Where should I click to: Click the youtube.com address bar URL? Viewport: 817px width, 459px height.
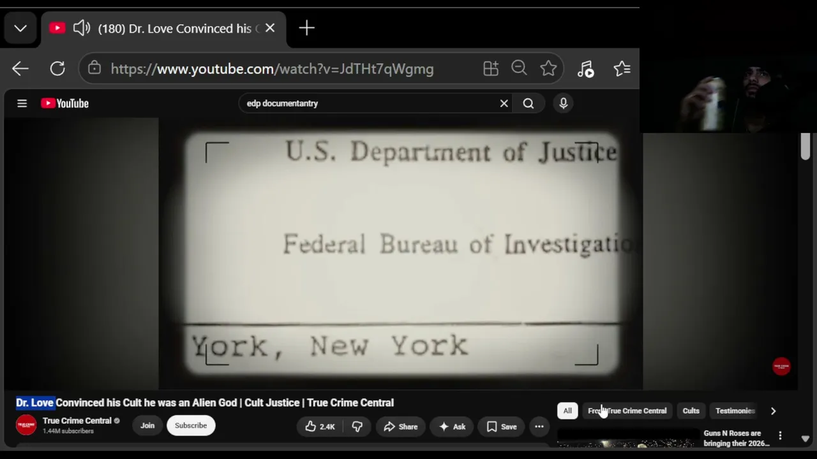pos(272,69)
